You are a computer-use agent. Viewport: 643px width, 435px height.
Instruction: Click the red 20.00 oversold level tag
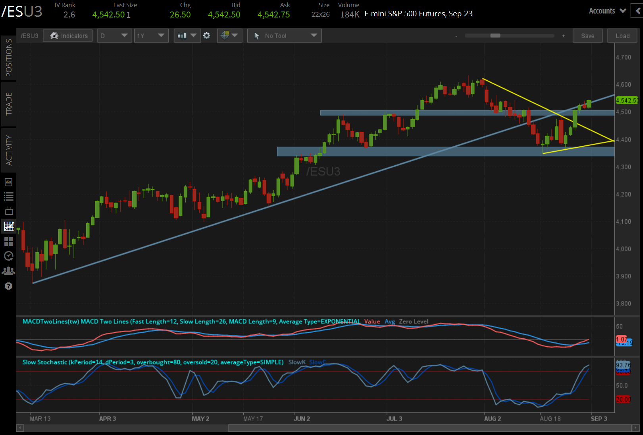(623, 399)
